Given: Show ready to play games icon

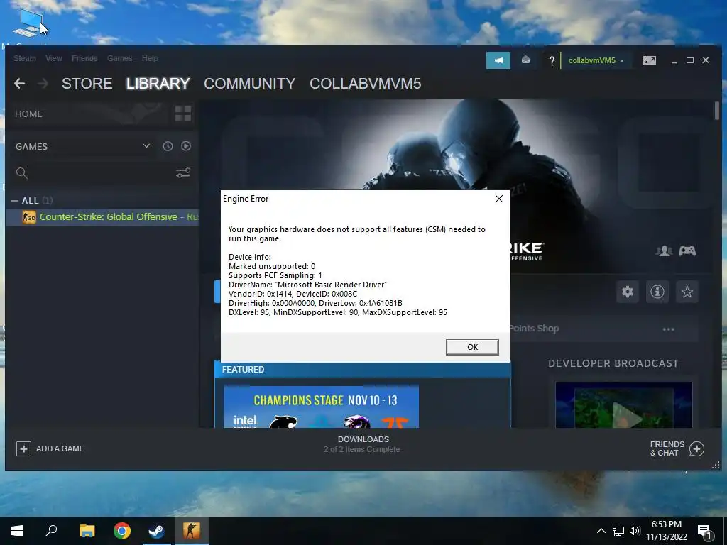Looking at the screenshot, I should click(x=186, y=146).
